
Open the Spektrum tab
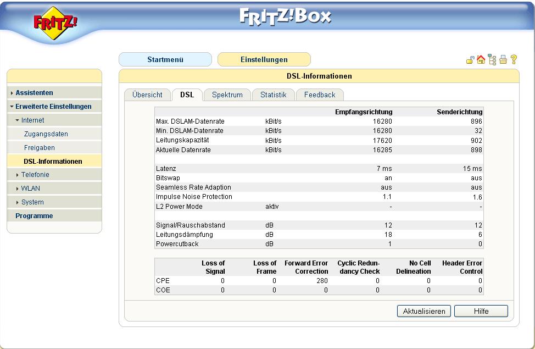(227, 95)
